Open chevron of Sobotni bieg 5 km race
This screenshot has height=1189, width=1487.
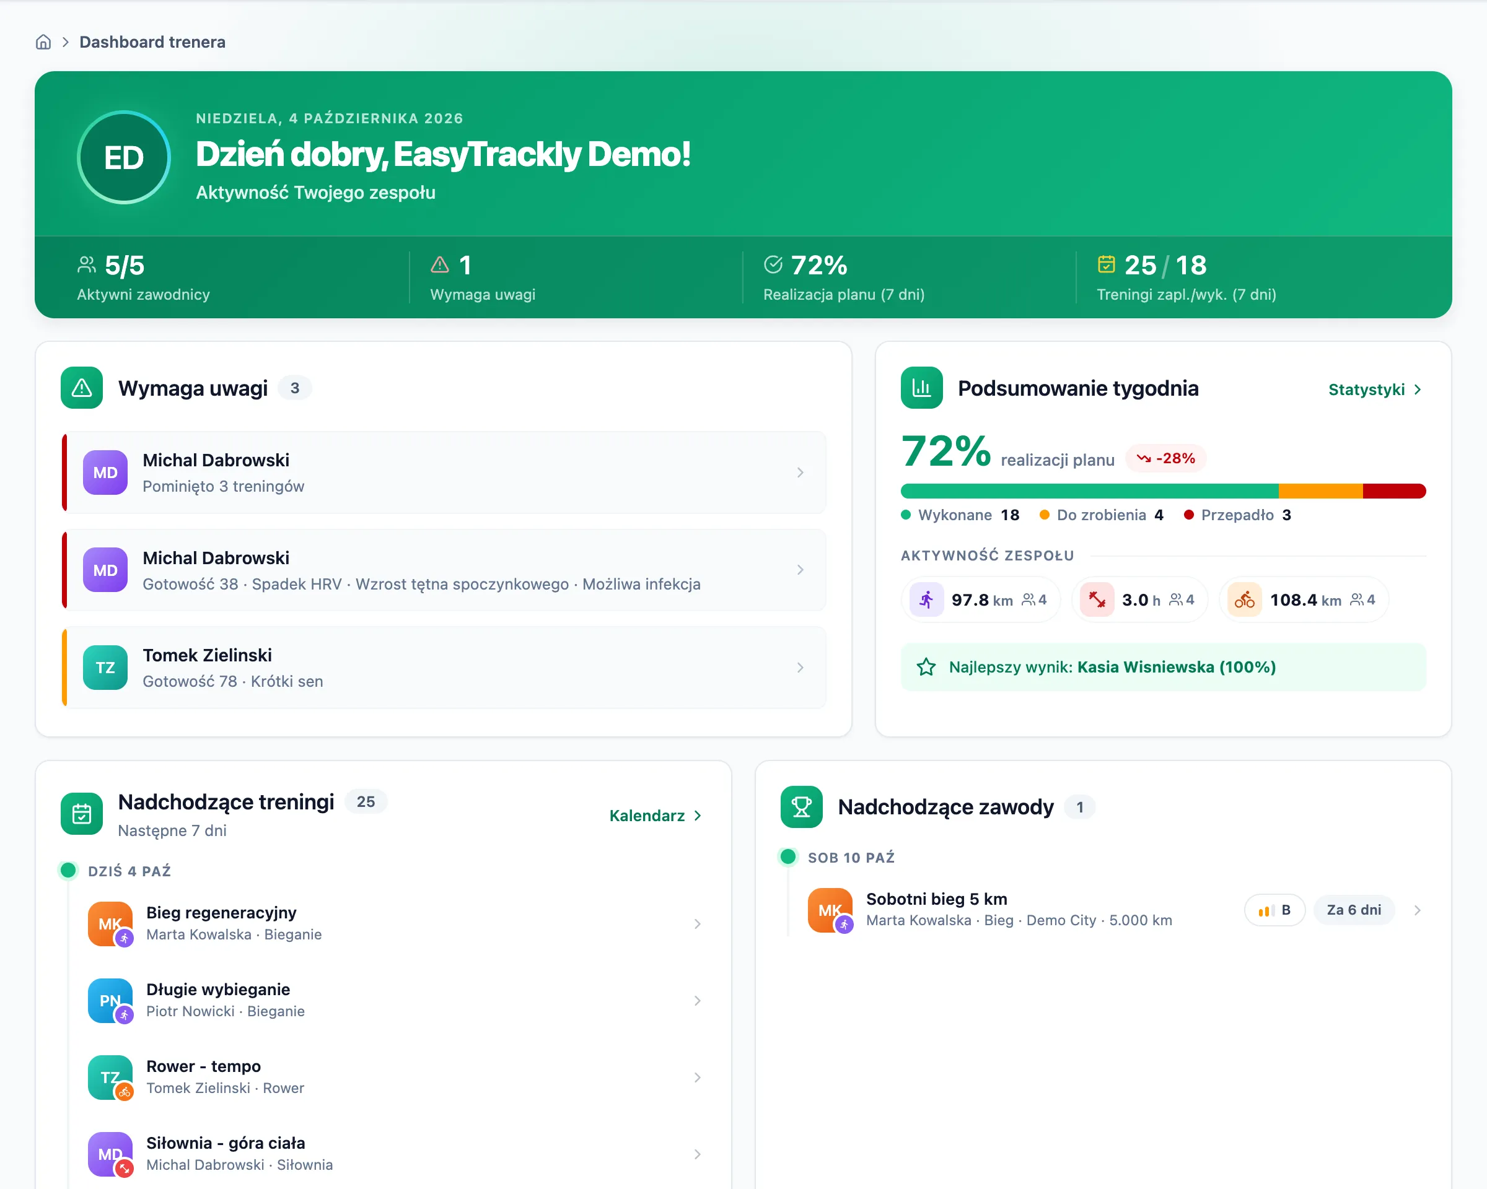1418,910
